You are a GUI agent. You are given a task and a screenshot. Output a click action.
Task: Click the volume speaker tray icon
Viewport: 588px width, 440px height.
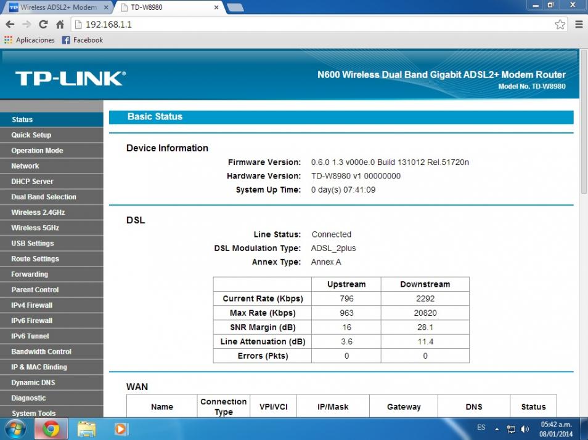[x=525, y=429]
